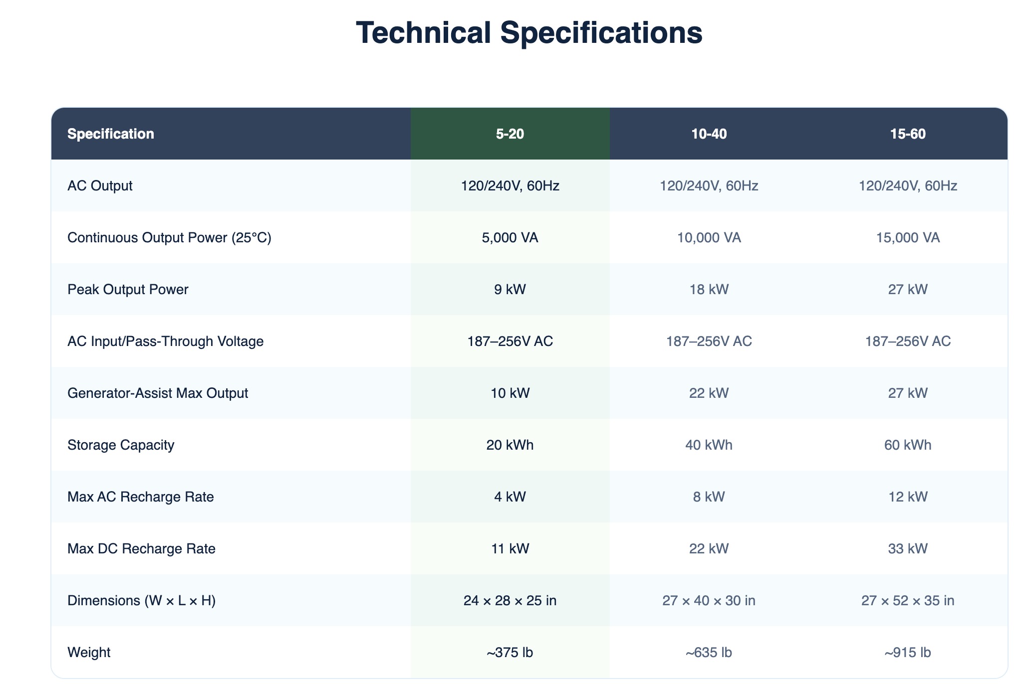Click the ~635 lb weight value
Screen dimensions: 1036x684
pos(709,652)
